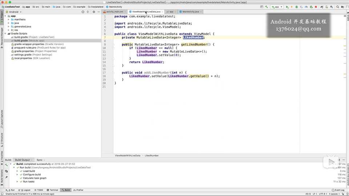
Task: Expand the java folder in project tree
Action: [x=9, y=23]
